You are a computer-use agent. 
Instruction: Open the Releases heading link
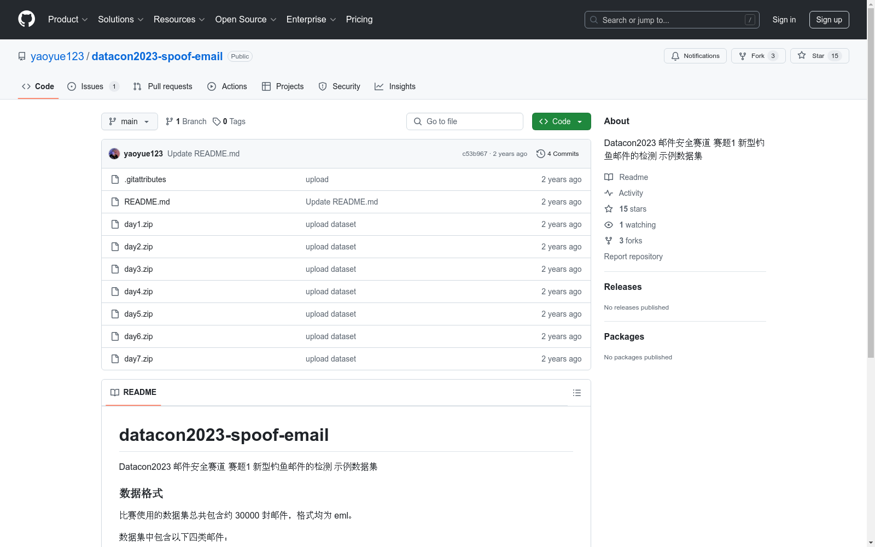click(623, 287)
